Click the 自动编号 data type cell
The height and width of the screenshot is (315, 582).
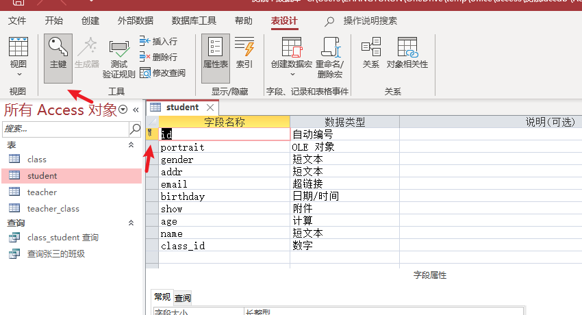click(x=344, y=134)
